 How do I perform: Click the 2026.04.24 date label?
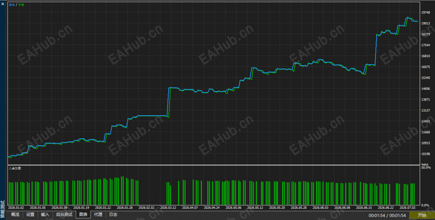(x=212, y=208)
